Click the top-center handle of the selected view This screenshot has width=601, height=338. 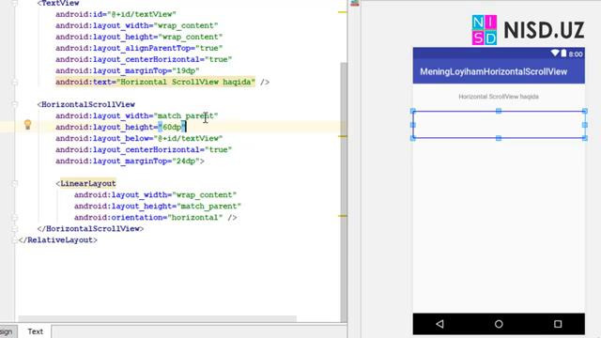pyautogui.click(x=499, y=111)
